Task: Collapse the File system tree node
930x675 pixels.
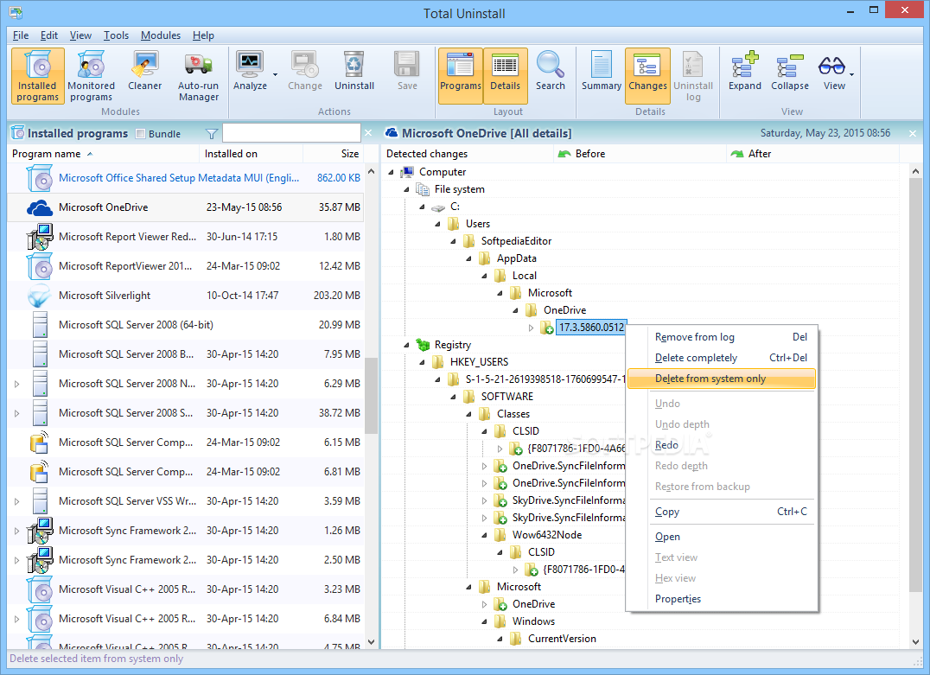Action: [x=406, y=189]
